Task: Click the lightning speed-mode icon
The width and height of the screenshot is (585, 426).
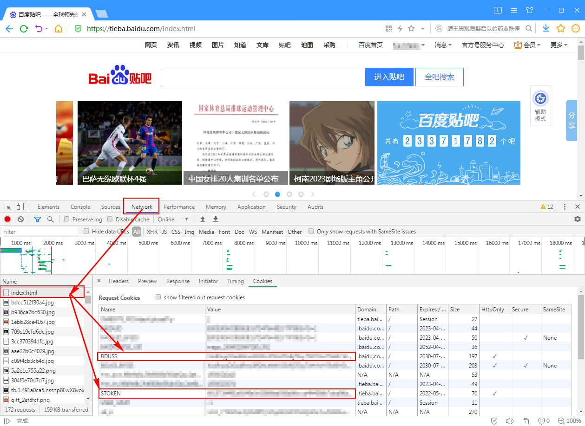Action: (x=400, y=29)
